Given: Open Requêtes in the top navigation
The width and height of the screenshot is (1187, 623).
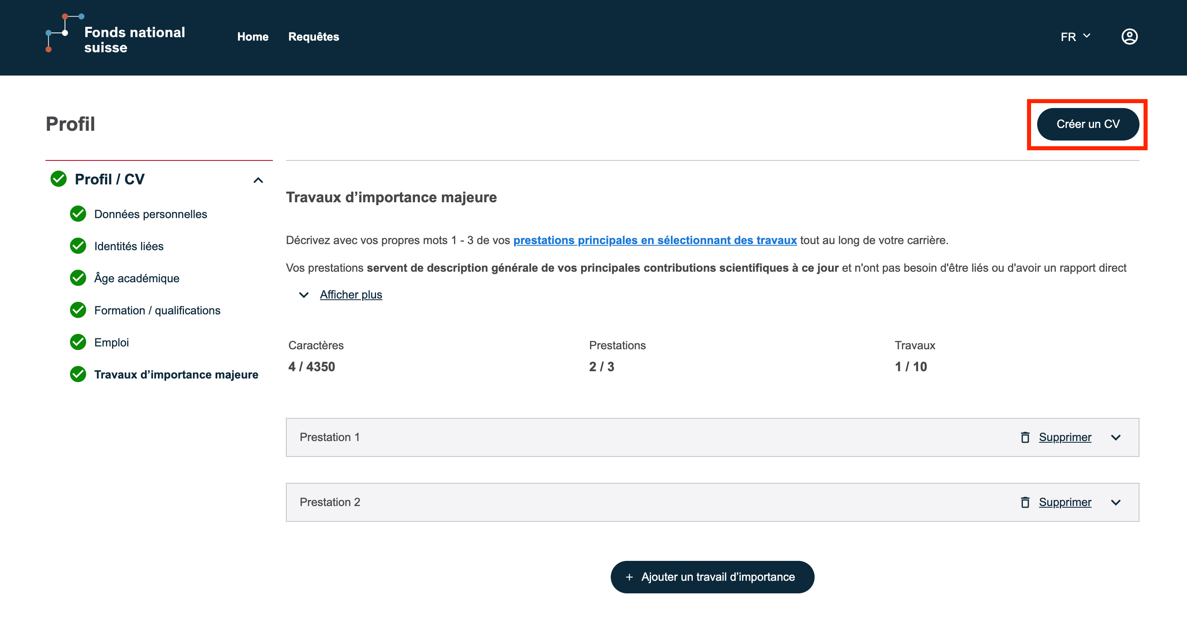Looking at the screenshot, I should 314,37.
